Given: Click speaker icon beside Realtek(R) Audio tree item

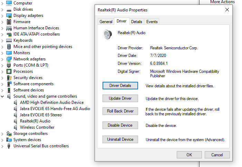Looking at the screenshot, I should click(x=15, y=121).
